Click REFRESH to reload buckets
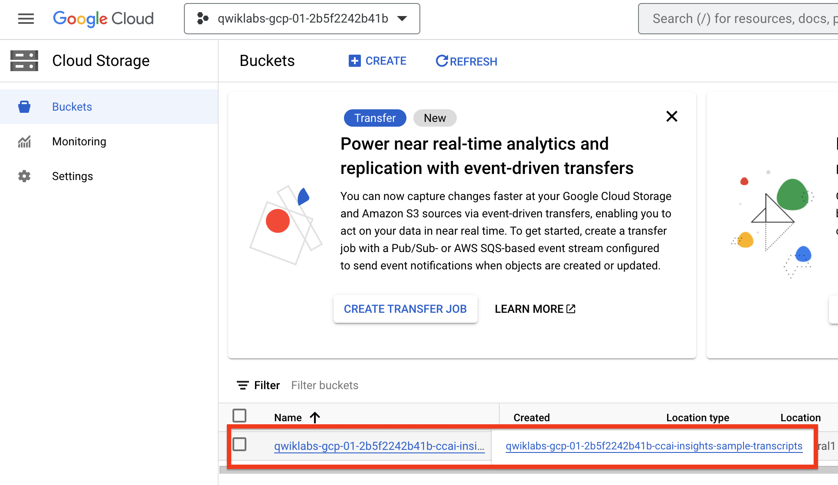 [466, 61]
